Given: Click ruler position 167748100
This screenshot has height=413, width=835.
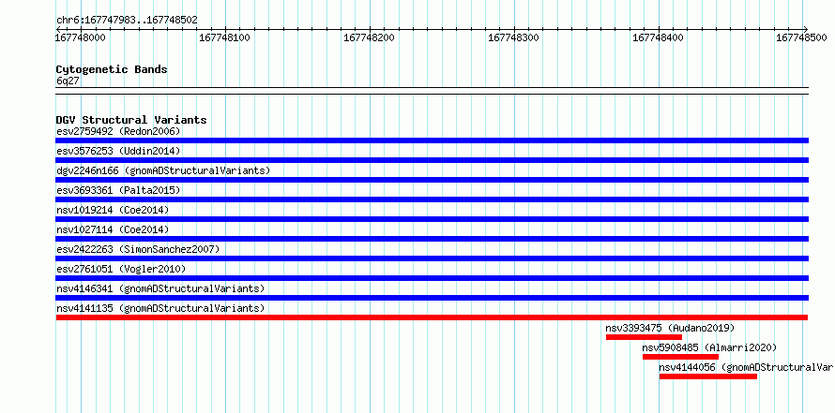Looking at the screenshot, I should 225,37.
